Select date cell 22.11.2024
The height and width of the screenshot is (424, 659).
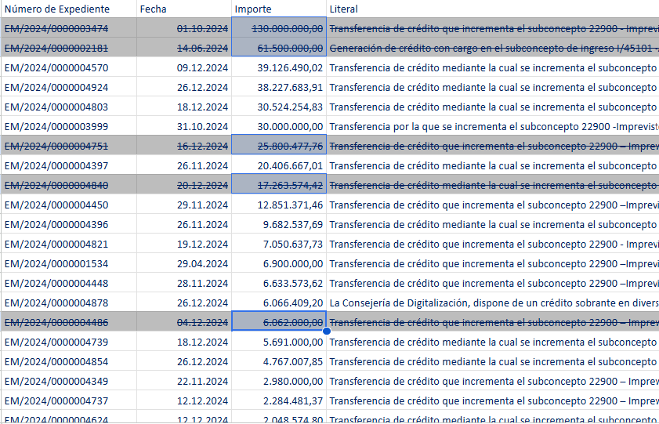184,382
